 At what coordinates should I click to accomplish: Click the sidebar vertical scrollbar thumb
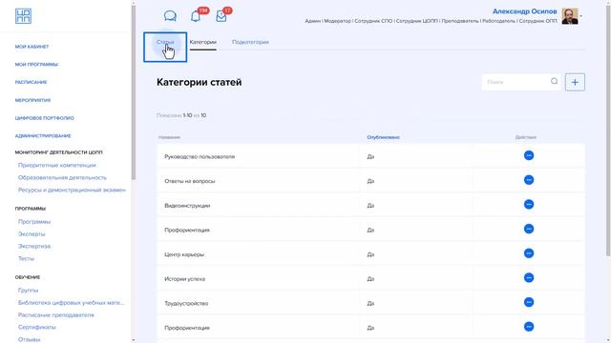(134, 92)
